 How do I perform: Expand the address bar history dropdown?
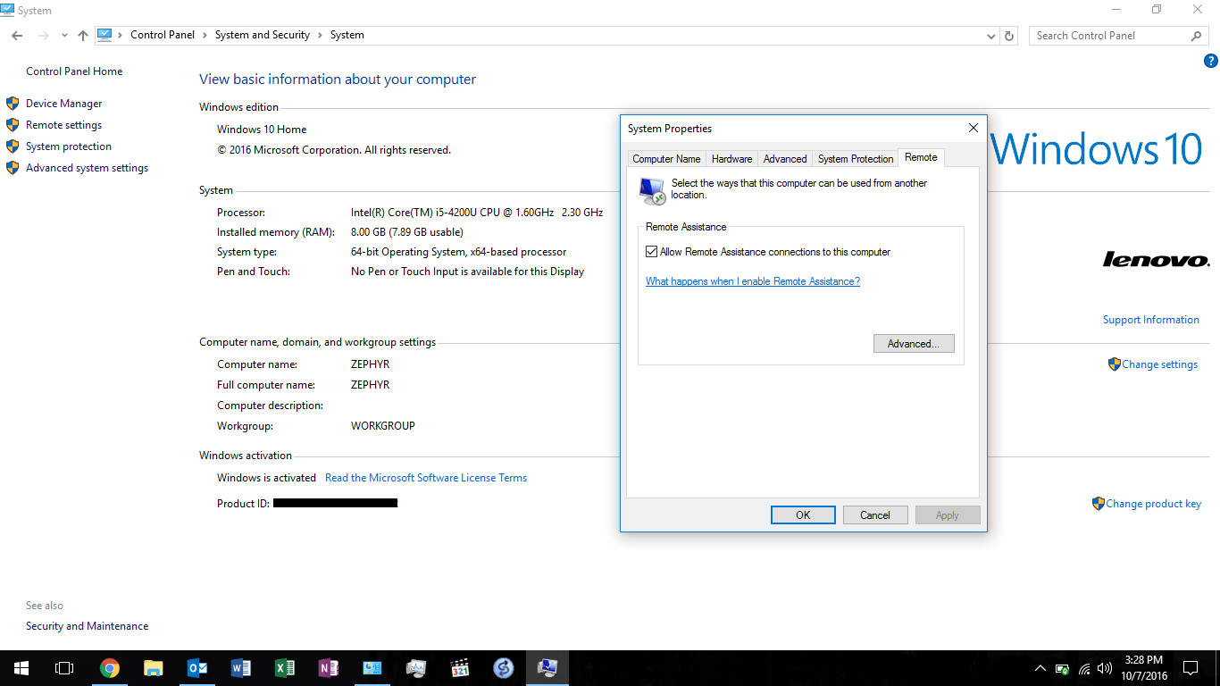[991, 36]
